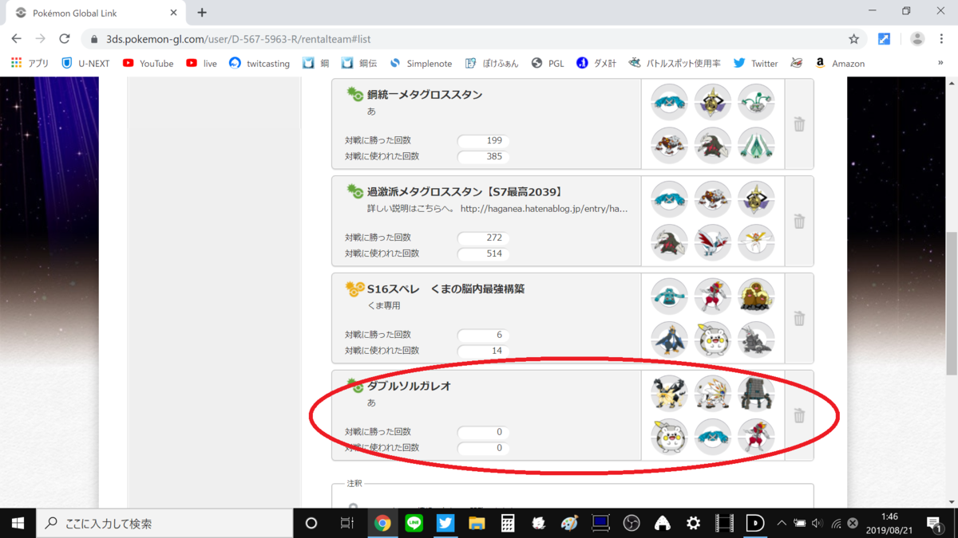The image size is (958, 538).
Task: Select the Stakataka icon in ダブルソルガレオ team
Action: [x=755, y=394]
